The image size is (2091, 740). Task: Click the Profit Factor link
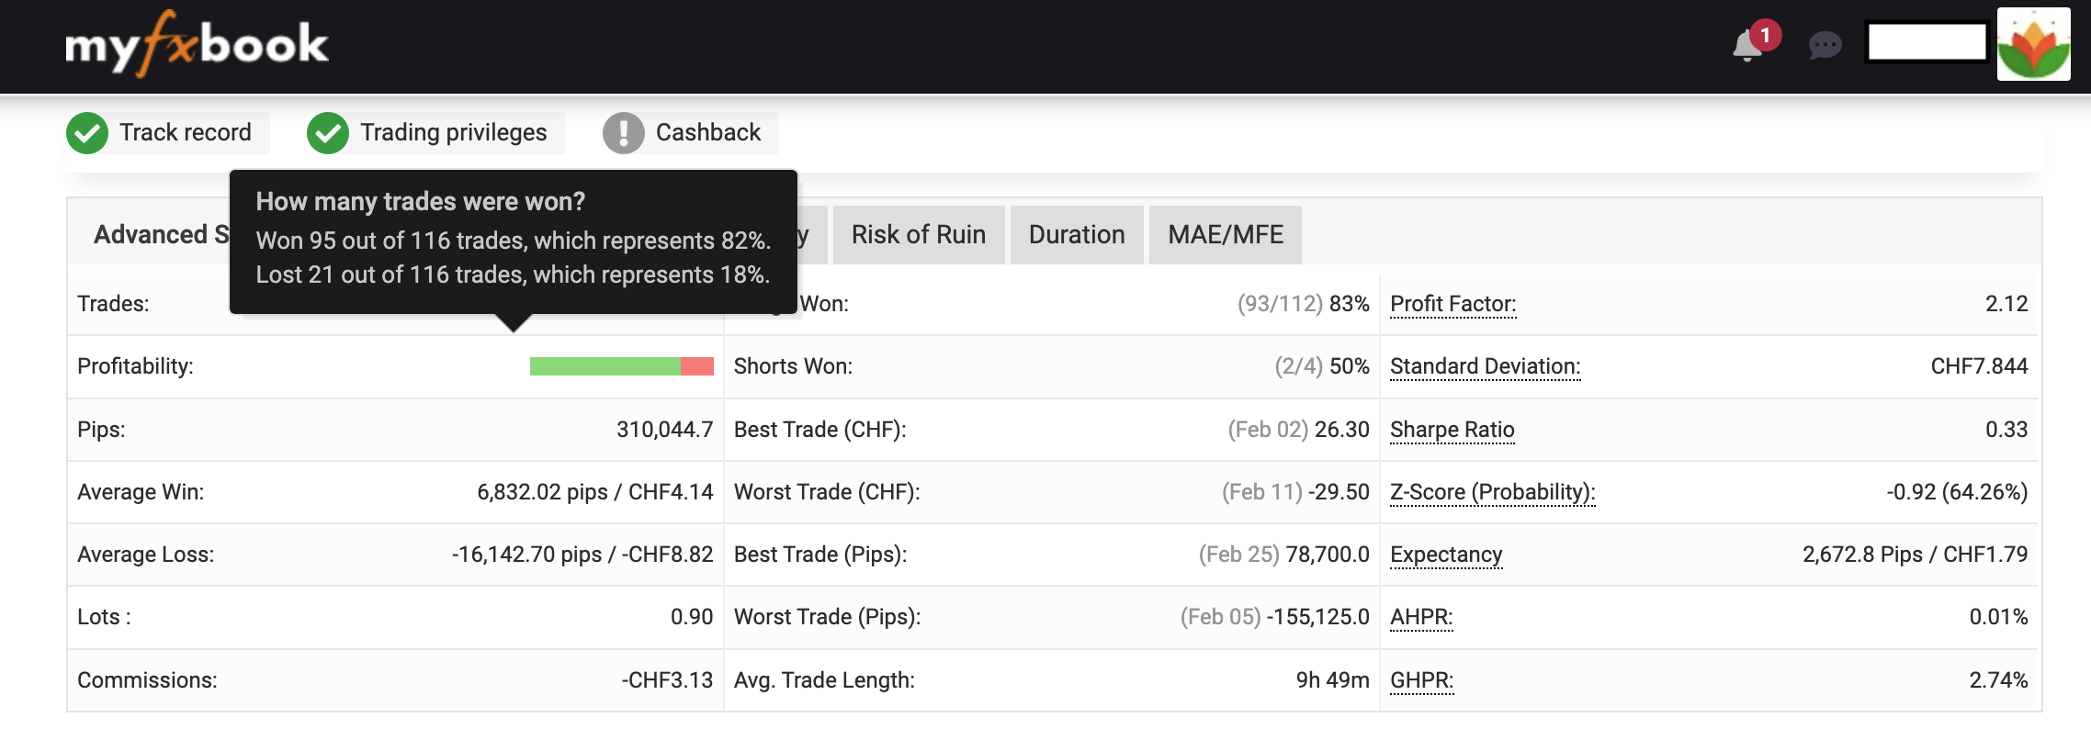click(x=1452, y=304)
